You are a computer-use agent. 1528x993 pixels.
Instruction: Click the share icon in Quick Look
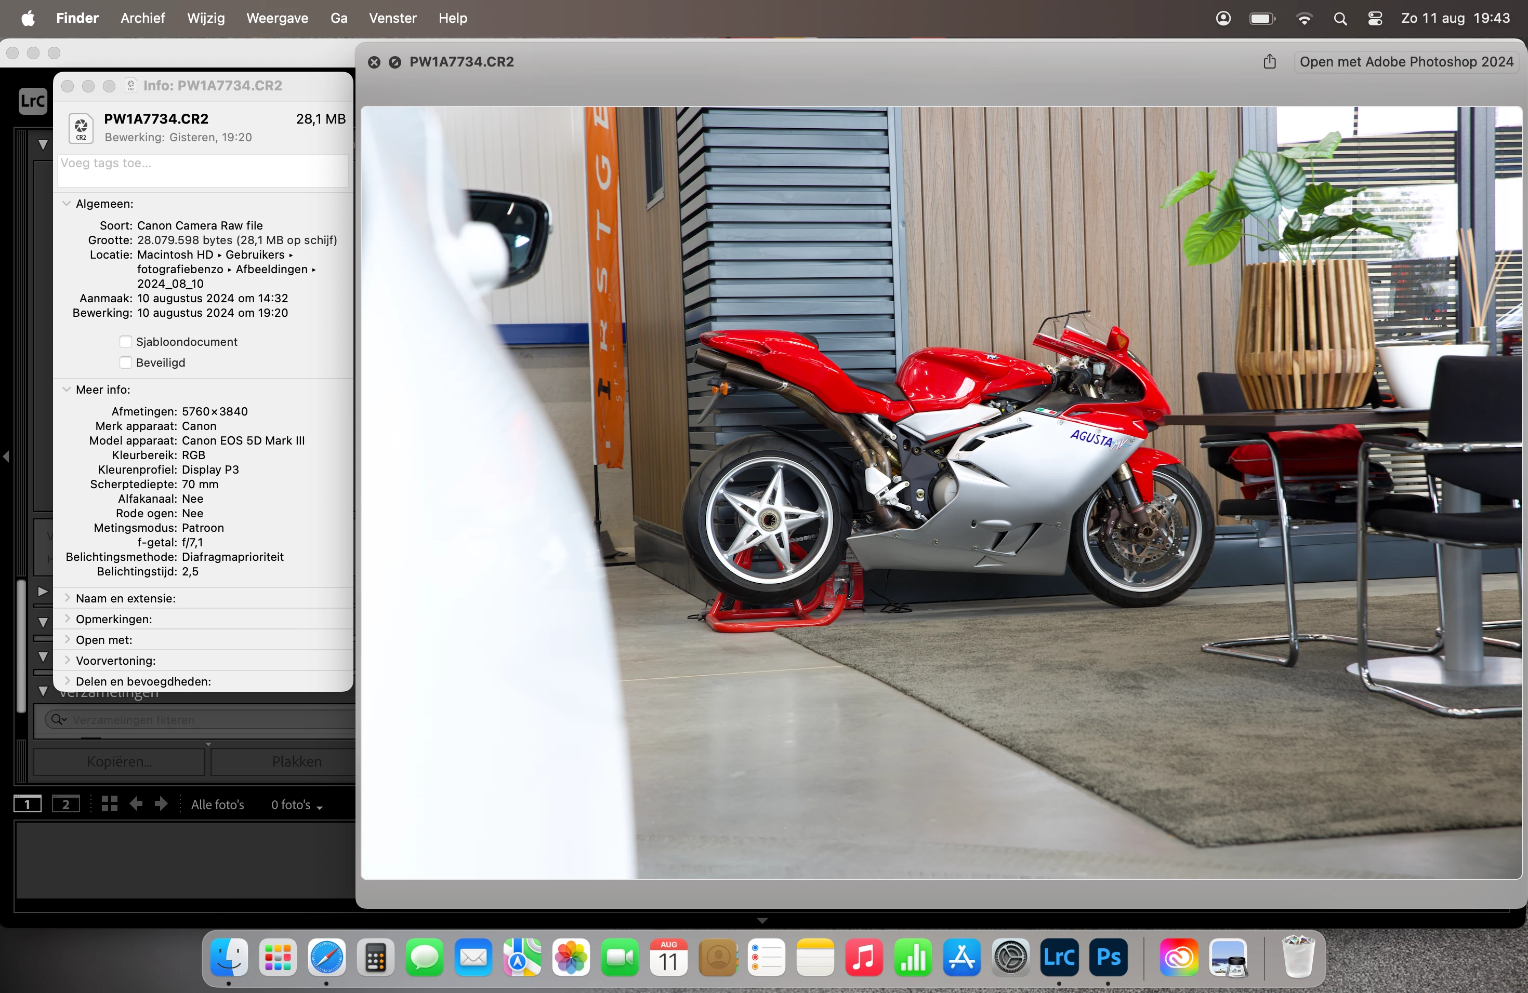pyautogui.click(x=1269, y=62)
